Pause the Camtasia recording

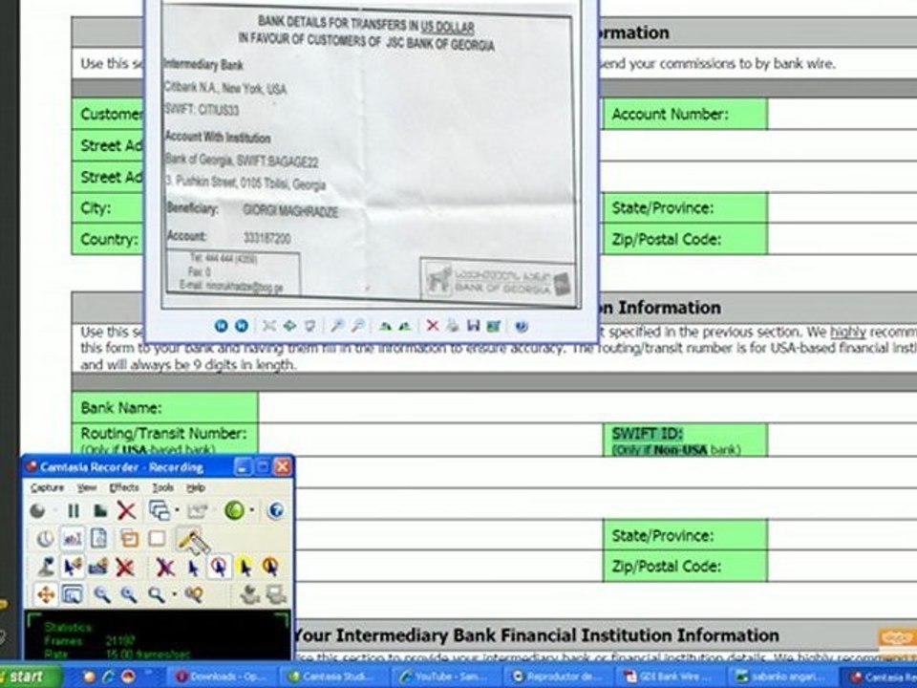pyautogui.click(x=74, y=510)
